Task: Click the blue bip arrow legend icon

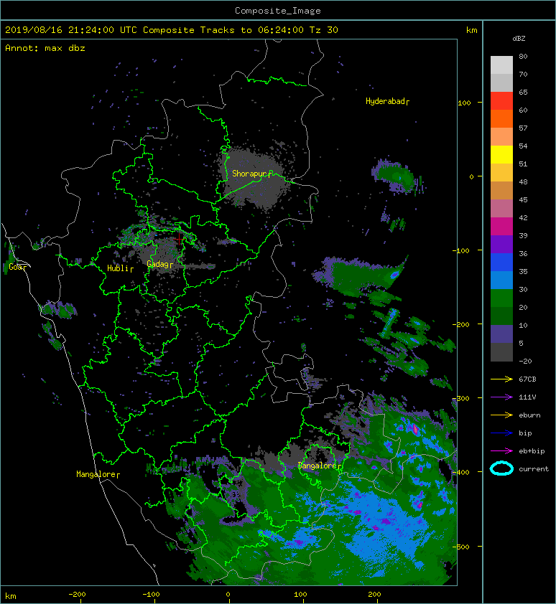Action: [501, 433]
